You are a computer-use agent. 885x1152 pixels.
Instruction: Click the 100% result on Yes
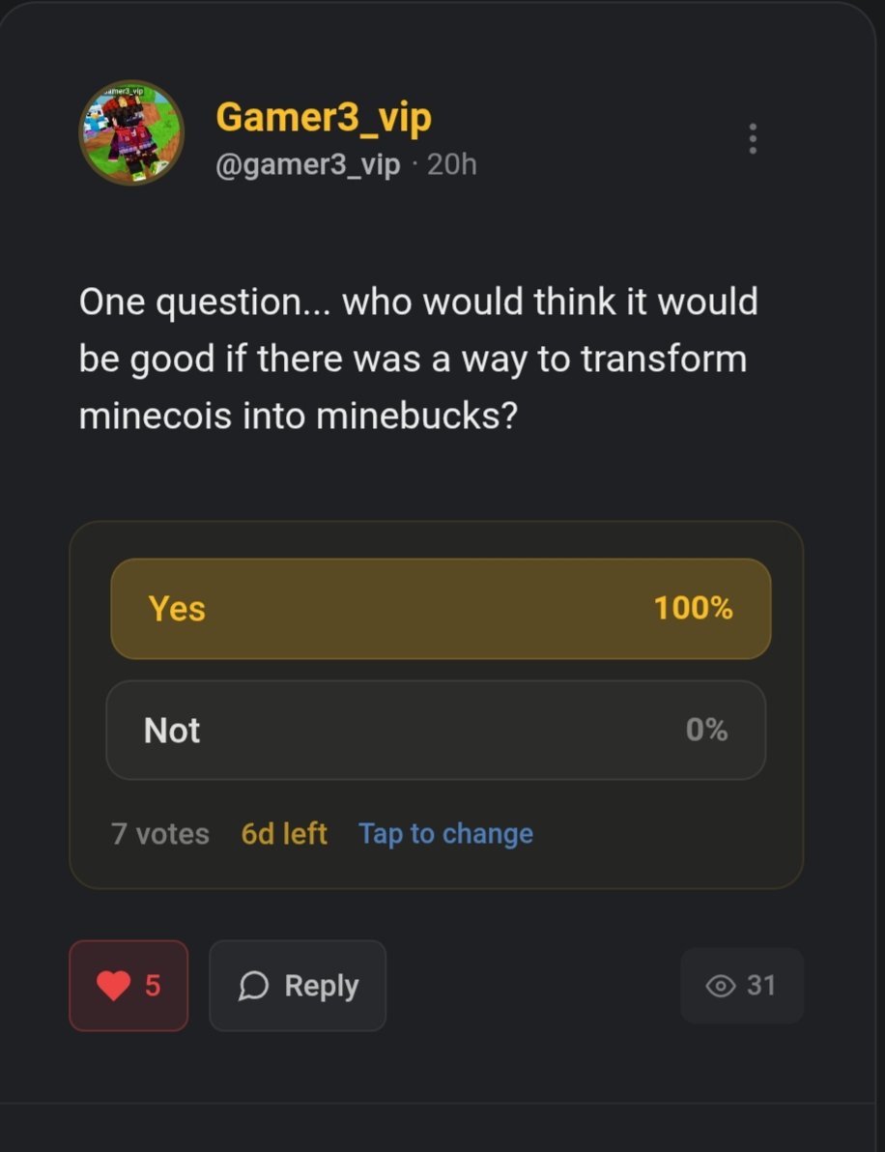pyautogui.click(x=693, y=609)
